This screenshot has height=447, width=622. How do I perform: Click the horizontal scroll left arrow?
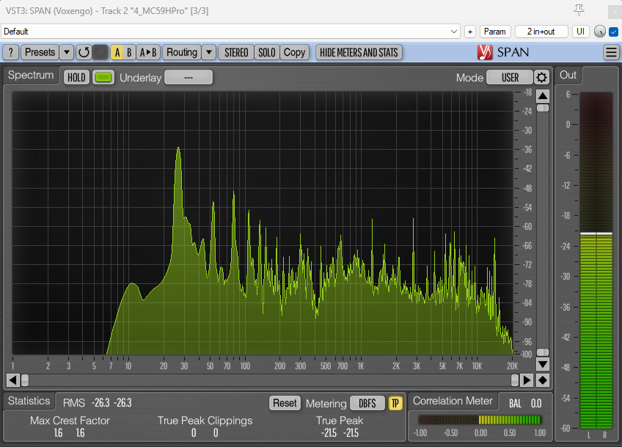click(x=12, y=379)
